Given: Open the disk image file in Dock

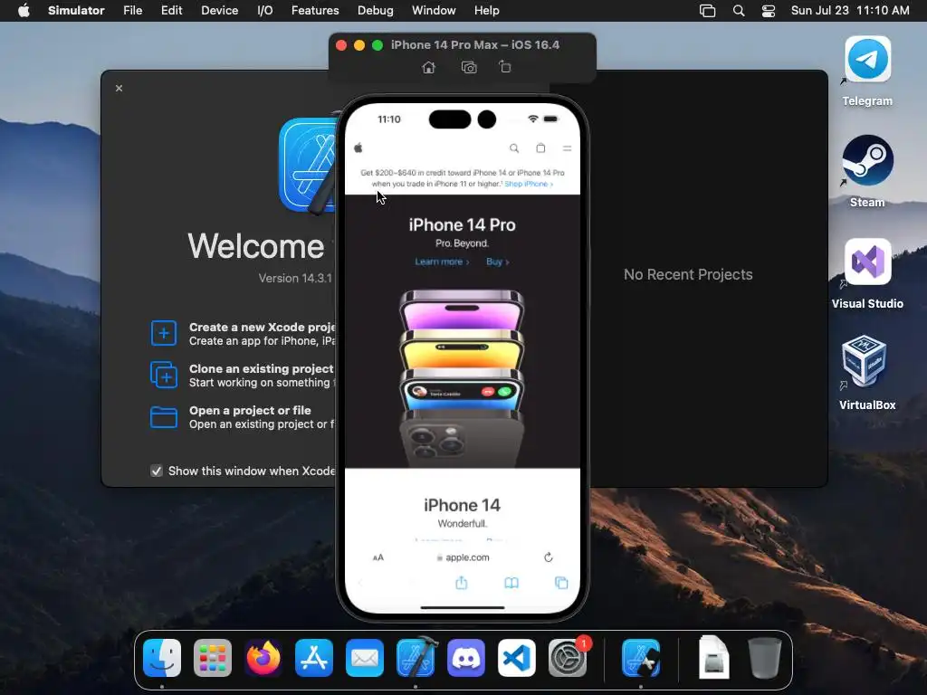Looking at the screenshot, I should (713, 658).
